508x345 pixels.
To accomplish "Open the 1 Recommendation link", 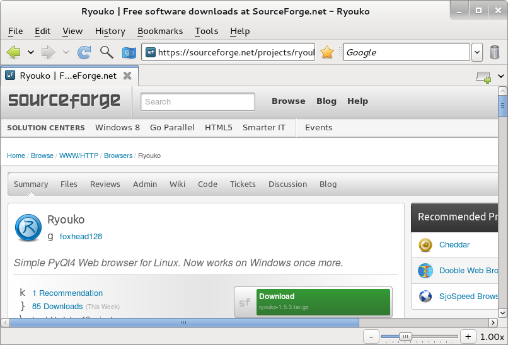I will [67, 293].
